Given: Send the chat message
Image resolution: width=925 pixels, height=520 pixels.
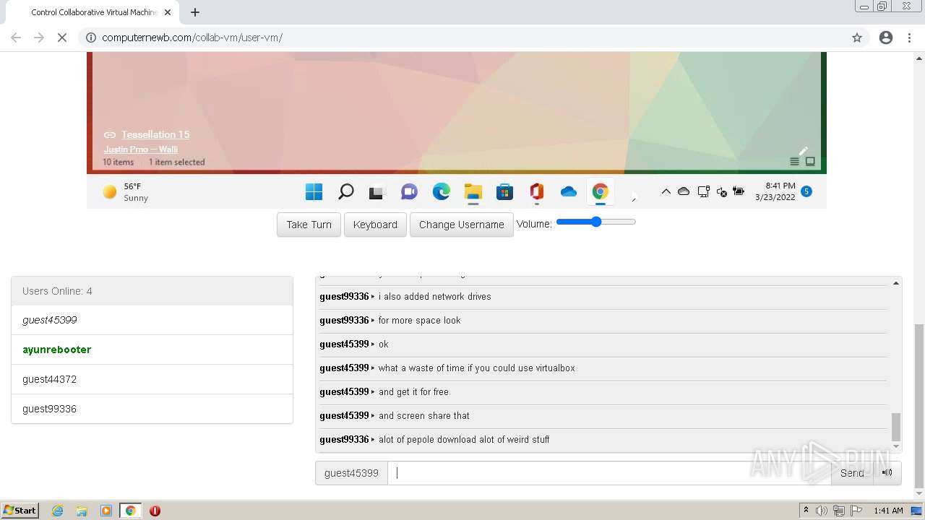Looking at the screenshot, I should [x=852, y=473].
